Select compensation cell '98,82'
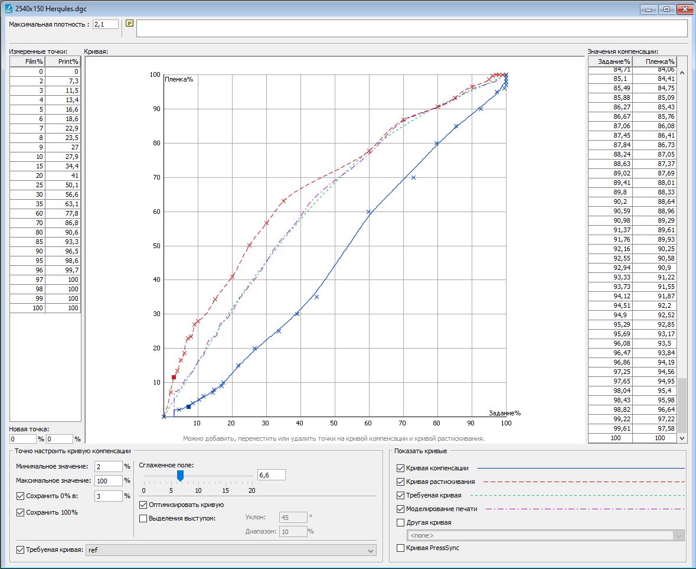Viewport: 696px width, 569px height. coord(610,409)
